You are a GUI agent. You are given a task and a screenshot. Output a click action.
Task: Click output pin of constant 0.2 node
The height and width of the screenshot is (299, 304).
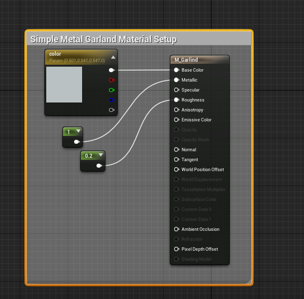pos(99,166)
